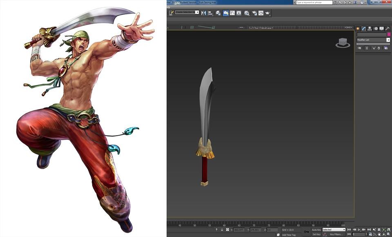
Task: Select the Mirror tool on the main toolbar
Action: point(204,13)
